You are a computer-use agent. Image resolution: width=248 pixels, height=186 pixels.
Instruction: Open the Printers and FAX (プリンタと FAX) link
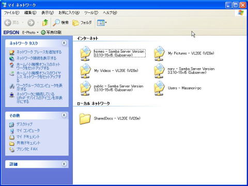coord(27,149)
